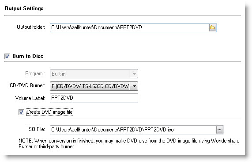The image size is (252, 162).
Task: Click the ISO File path field
Action: (133, 130)
